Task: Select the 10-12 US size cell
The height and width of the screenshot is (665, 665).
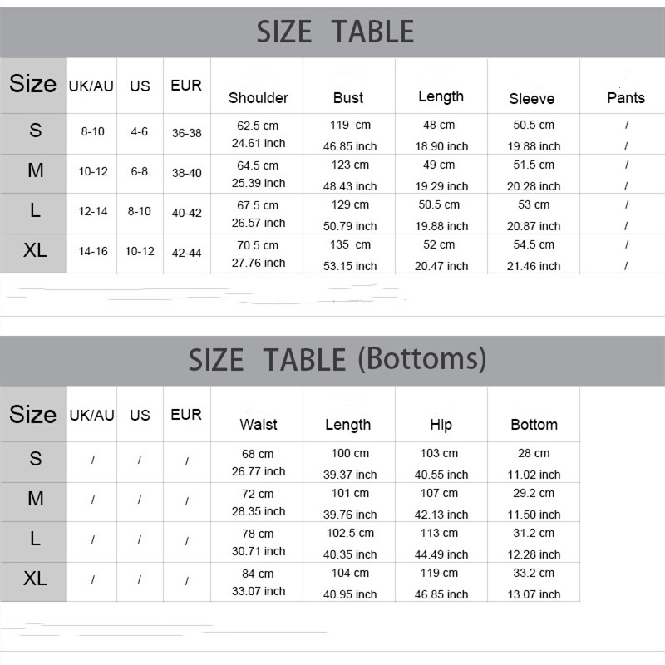Action: 140,251
